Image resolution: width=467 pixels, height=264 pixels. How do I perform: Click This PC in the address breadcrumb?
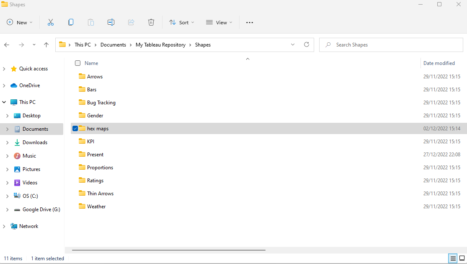(x=83, y=45)
